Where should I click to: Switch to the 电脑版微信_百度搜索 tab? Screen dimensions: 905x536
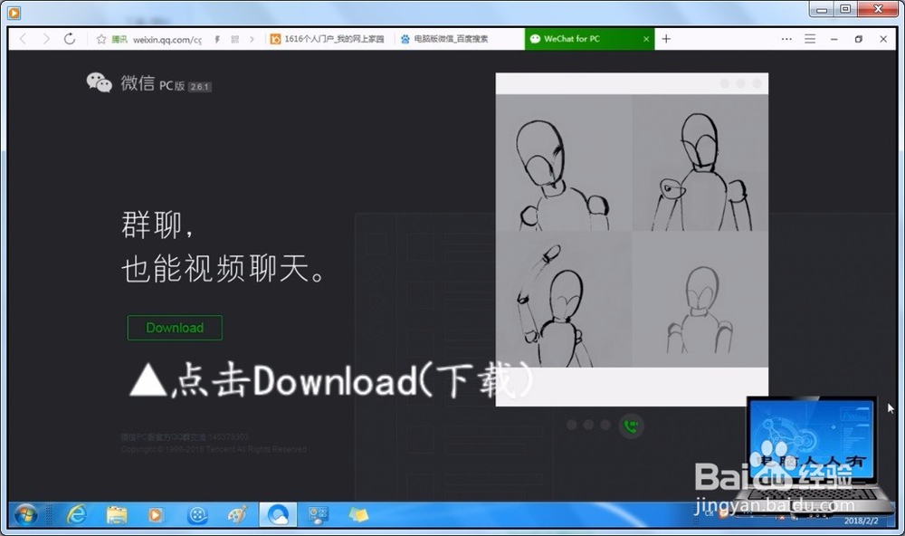tap(451, 39)
